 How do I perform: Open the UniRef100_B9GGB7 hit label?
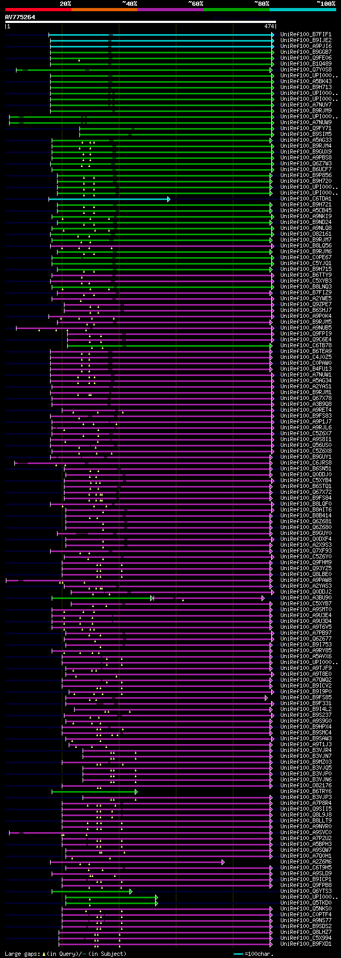(306, 52)
